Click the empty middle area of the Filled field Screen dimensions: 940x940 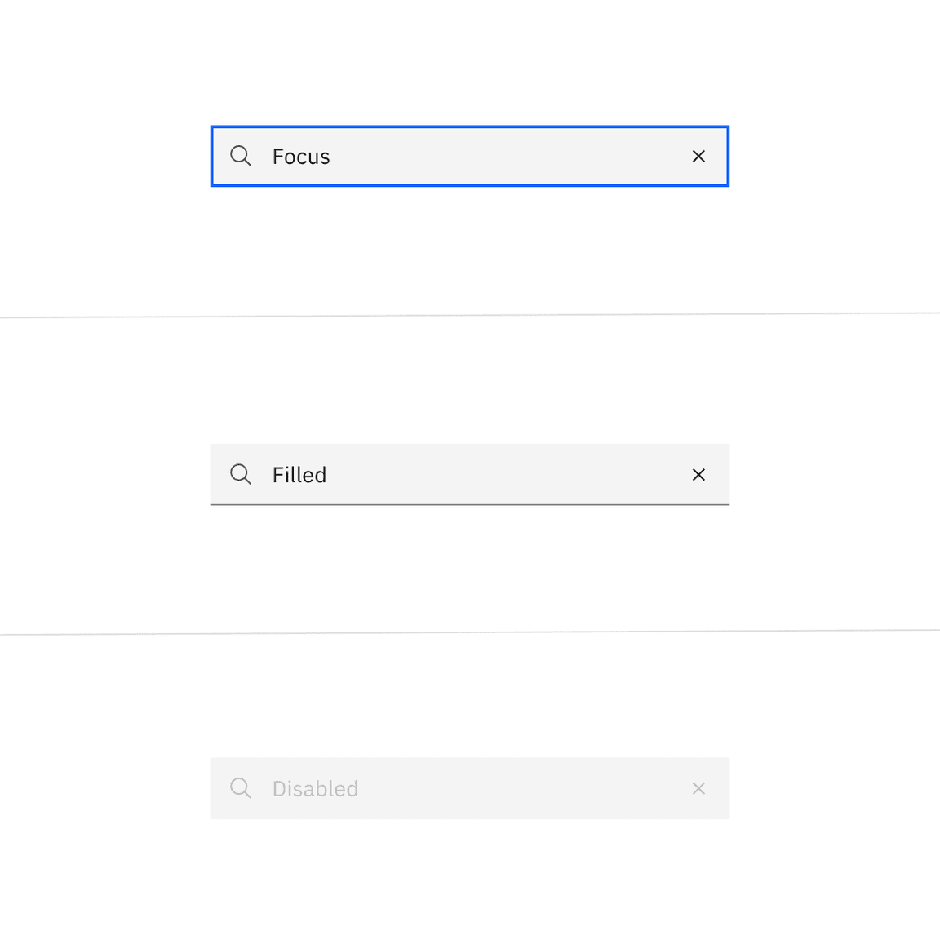click(x=506, y=475)
